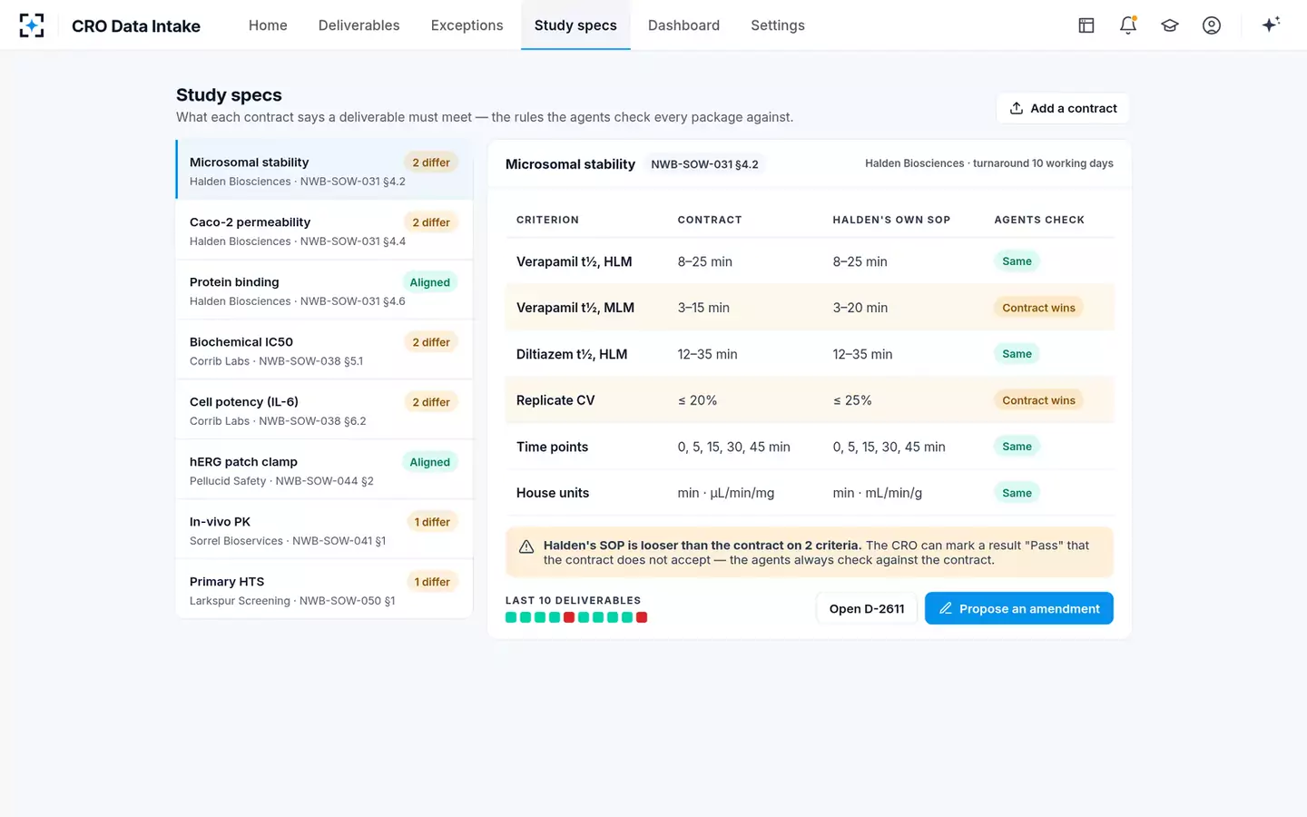Click the Aligned badge on hERG patch clamp

[x=429, y=462]
